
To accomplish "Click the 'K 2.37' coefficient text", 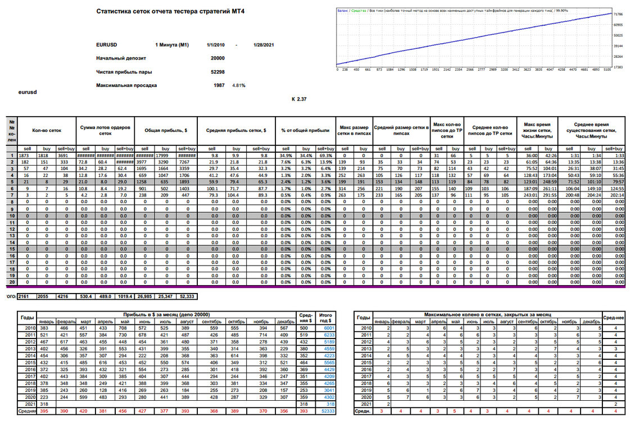I will click(299, 99).
